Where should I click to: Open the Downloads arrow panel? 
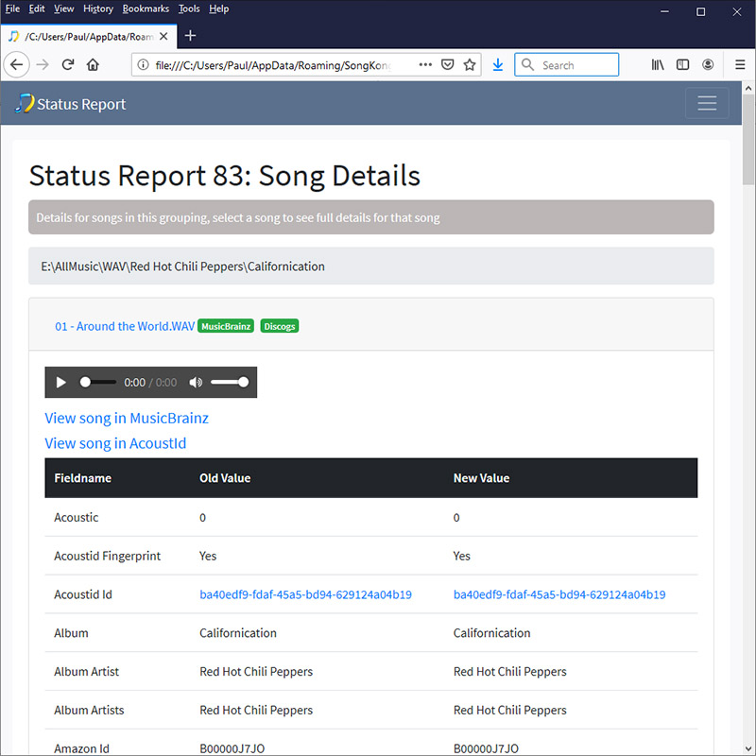[x=498, y=64]
